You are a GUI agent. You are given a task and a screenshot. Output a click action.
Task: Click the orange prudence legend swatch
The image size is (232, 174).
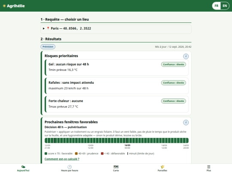[x=76, y=153]
